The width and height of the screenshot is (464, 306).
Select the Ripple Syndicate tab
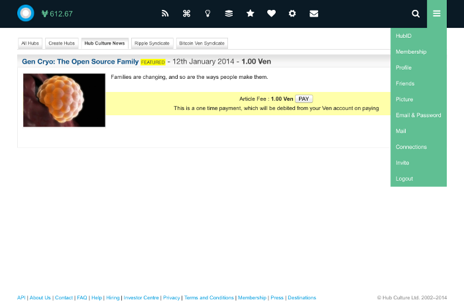click(x=152, y=44)
